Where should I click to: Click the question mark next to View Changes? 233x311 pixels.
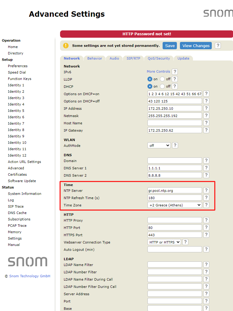[x=218, y=46]
